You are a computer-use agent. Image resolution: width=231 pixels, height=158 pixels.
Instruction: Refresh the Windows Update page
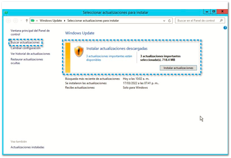[169, 21]
